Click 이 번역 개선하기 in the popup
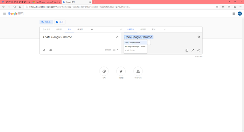Screen dimensions: 244x132 coord(130,50)
